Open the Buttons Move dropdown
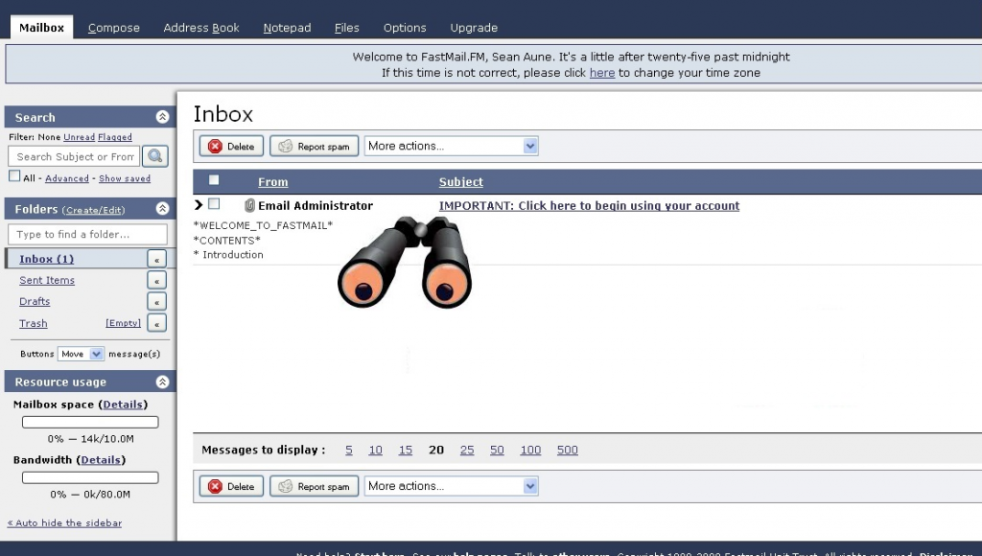This screenshot has width=982, height=556. click(x=81, y=354)
